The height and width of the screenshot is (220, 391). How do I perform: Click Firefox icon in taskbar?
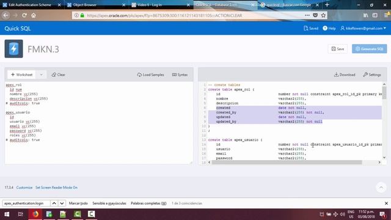click(x=35, y=214)
